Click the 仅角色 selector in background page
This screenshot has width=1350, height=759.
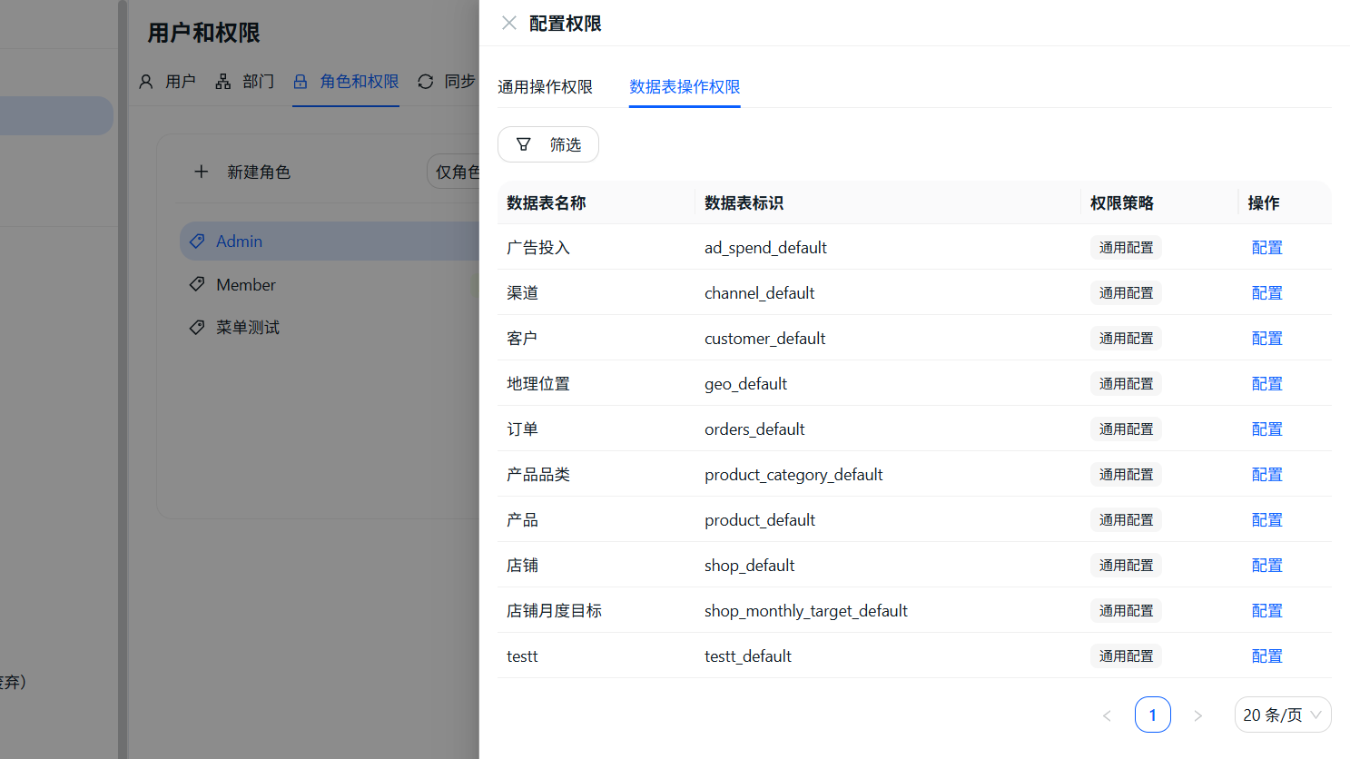(454, 172)
